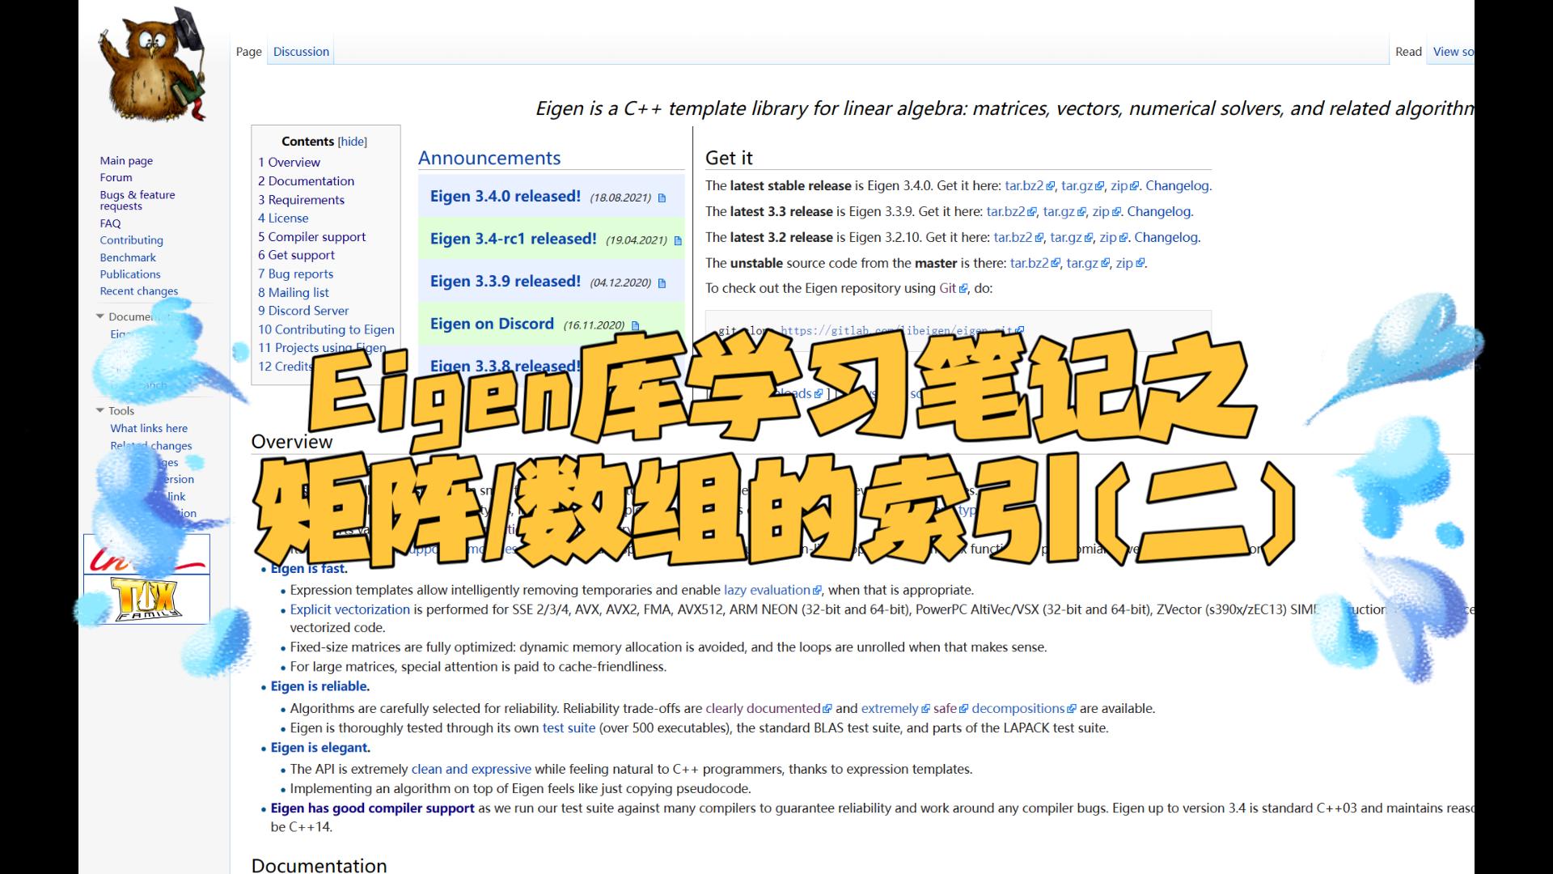This screenshot has width=1553, height=874.
Task: Hide the Contents table
Action: tap(352, 142)
